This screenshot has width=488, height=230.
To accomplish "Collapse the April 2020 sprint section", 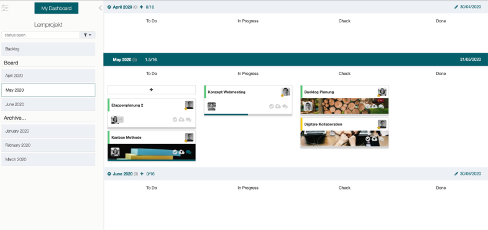I will (109, 7).
